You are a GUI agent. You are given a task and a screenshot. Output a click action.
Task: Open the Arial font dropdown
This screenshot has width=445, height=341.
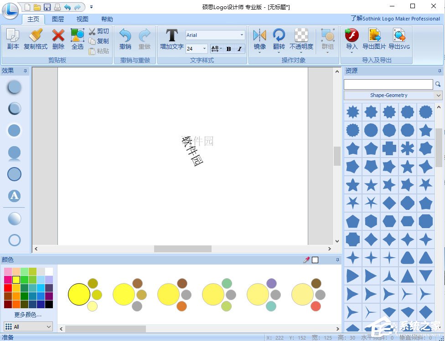click(242, 35)
